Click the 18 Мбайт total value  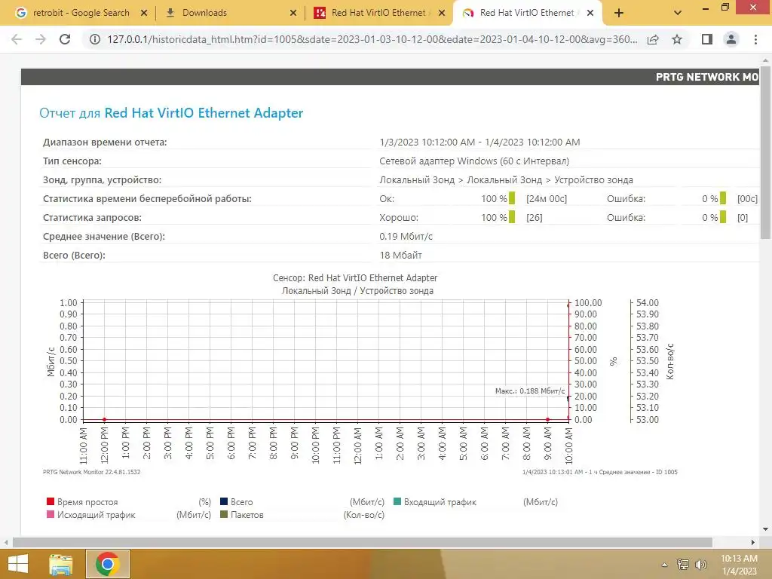coord(400,255)
